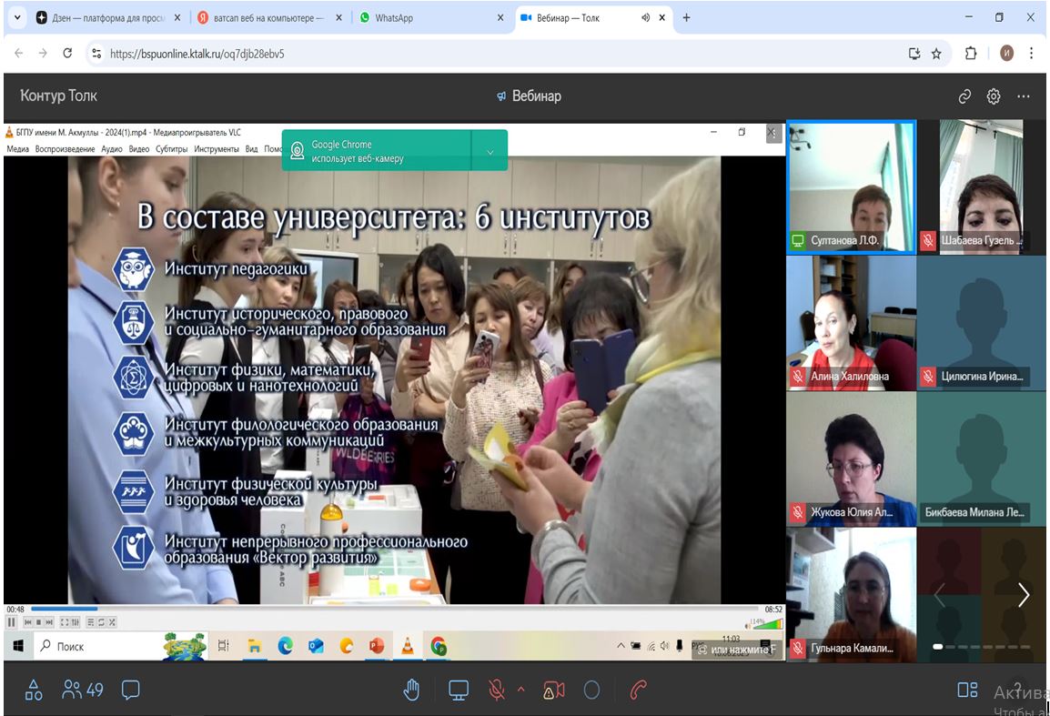Open the participants list showing 49
This screenshot has height=716, width=1050.
tap(82, 691)
